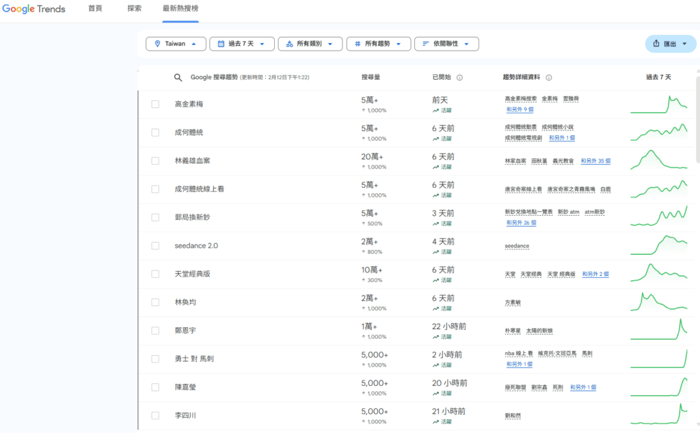Check the 林義雄血案 row checkbox

pos(155,160)
